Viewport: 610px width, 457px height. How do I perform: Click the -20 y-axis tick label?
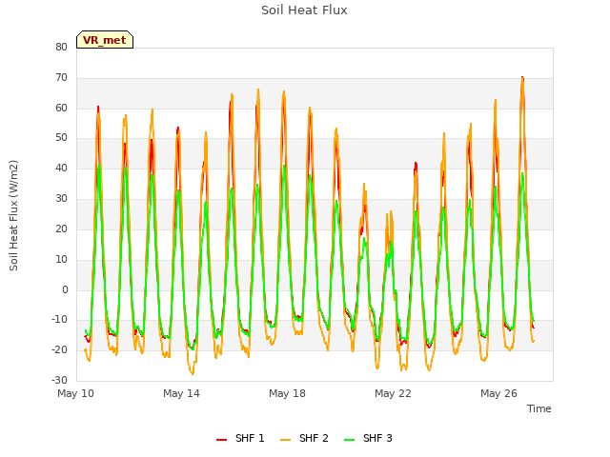(x=59, y=349)
